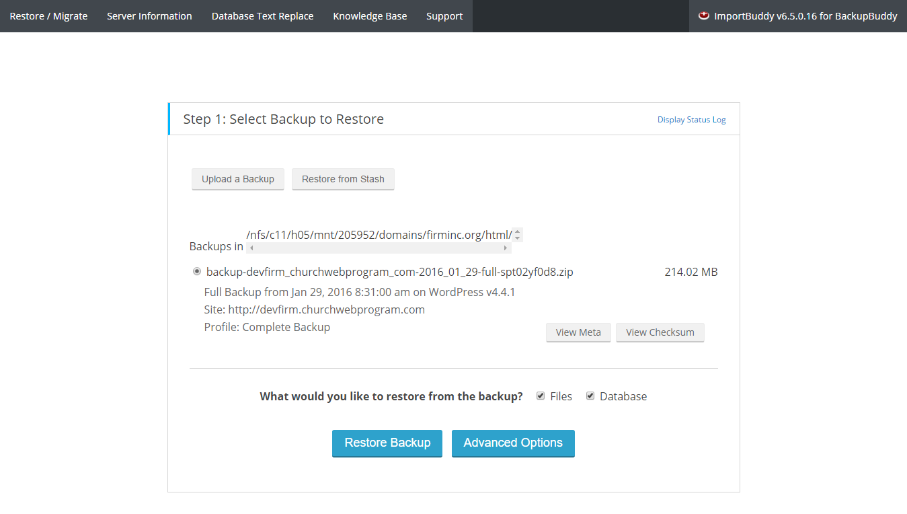907x514 pixels.
Task: Click the right arrow of the path scrollbar
Action: pyautogui.click(x=506, y=248)
